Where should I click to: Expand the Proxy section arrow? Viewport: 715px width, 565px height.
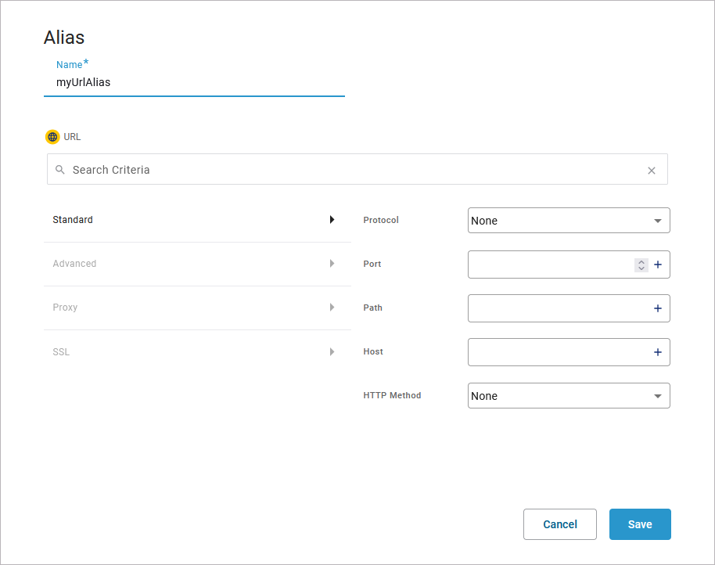pyautogui.click(x=332, y=308)
